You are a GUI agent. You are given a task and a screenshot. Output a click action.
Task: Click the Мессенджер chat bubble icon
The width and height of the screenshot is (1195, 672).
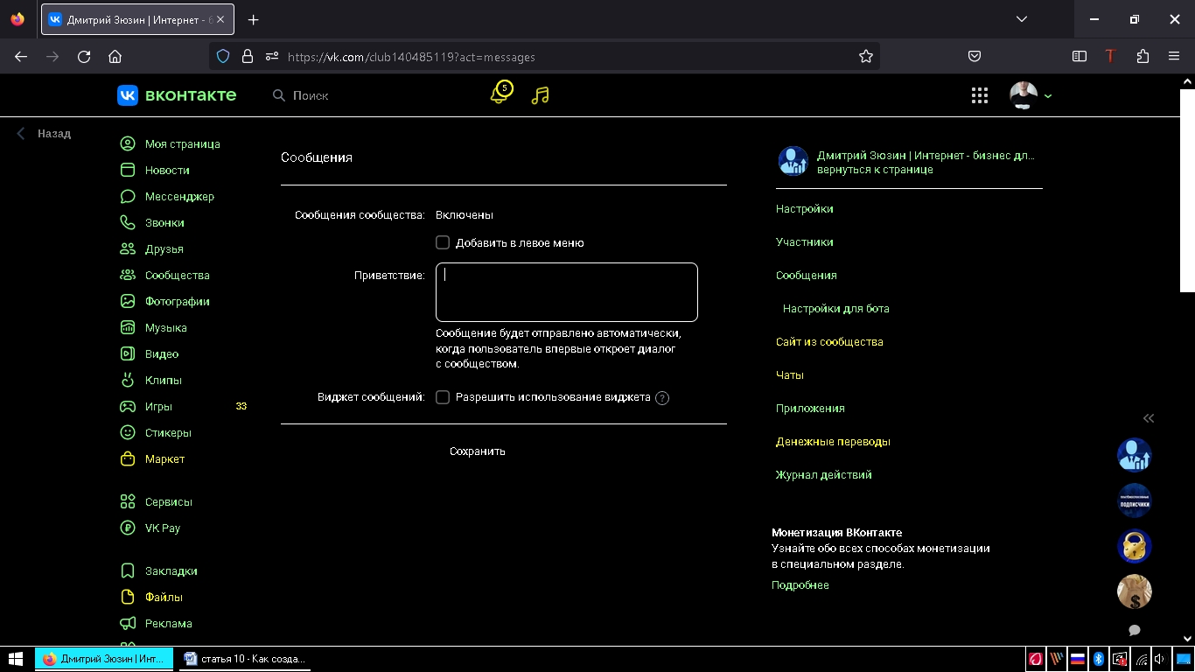[128, 197]
